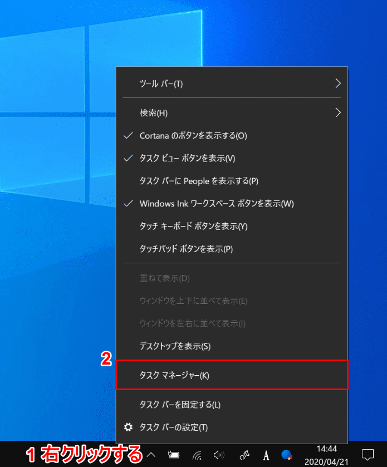Open the 検索(H) submenu entry
This screenshot has height=467, width=387.
(x=232, y=113)
